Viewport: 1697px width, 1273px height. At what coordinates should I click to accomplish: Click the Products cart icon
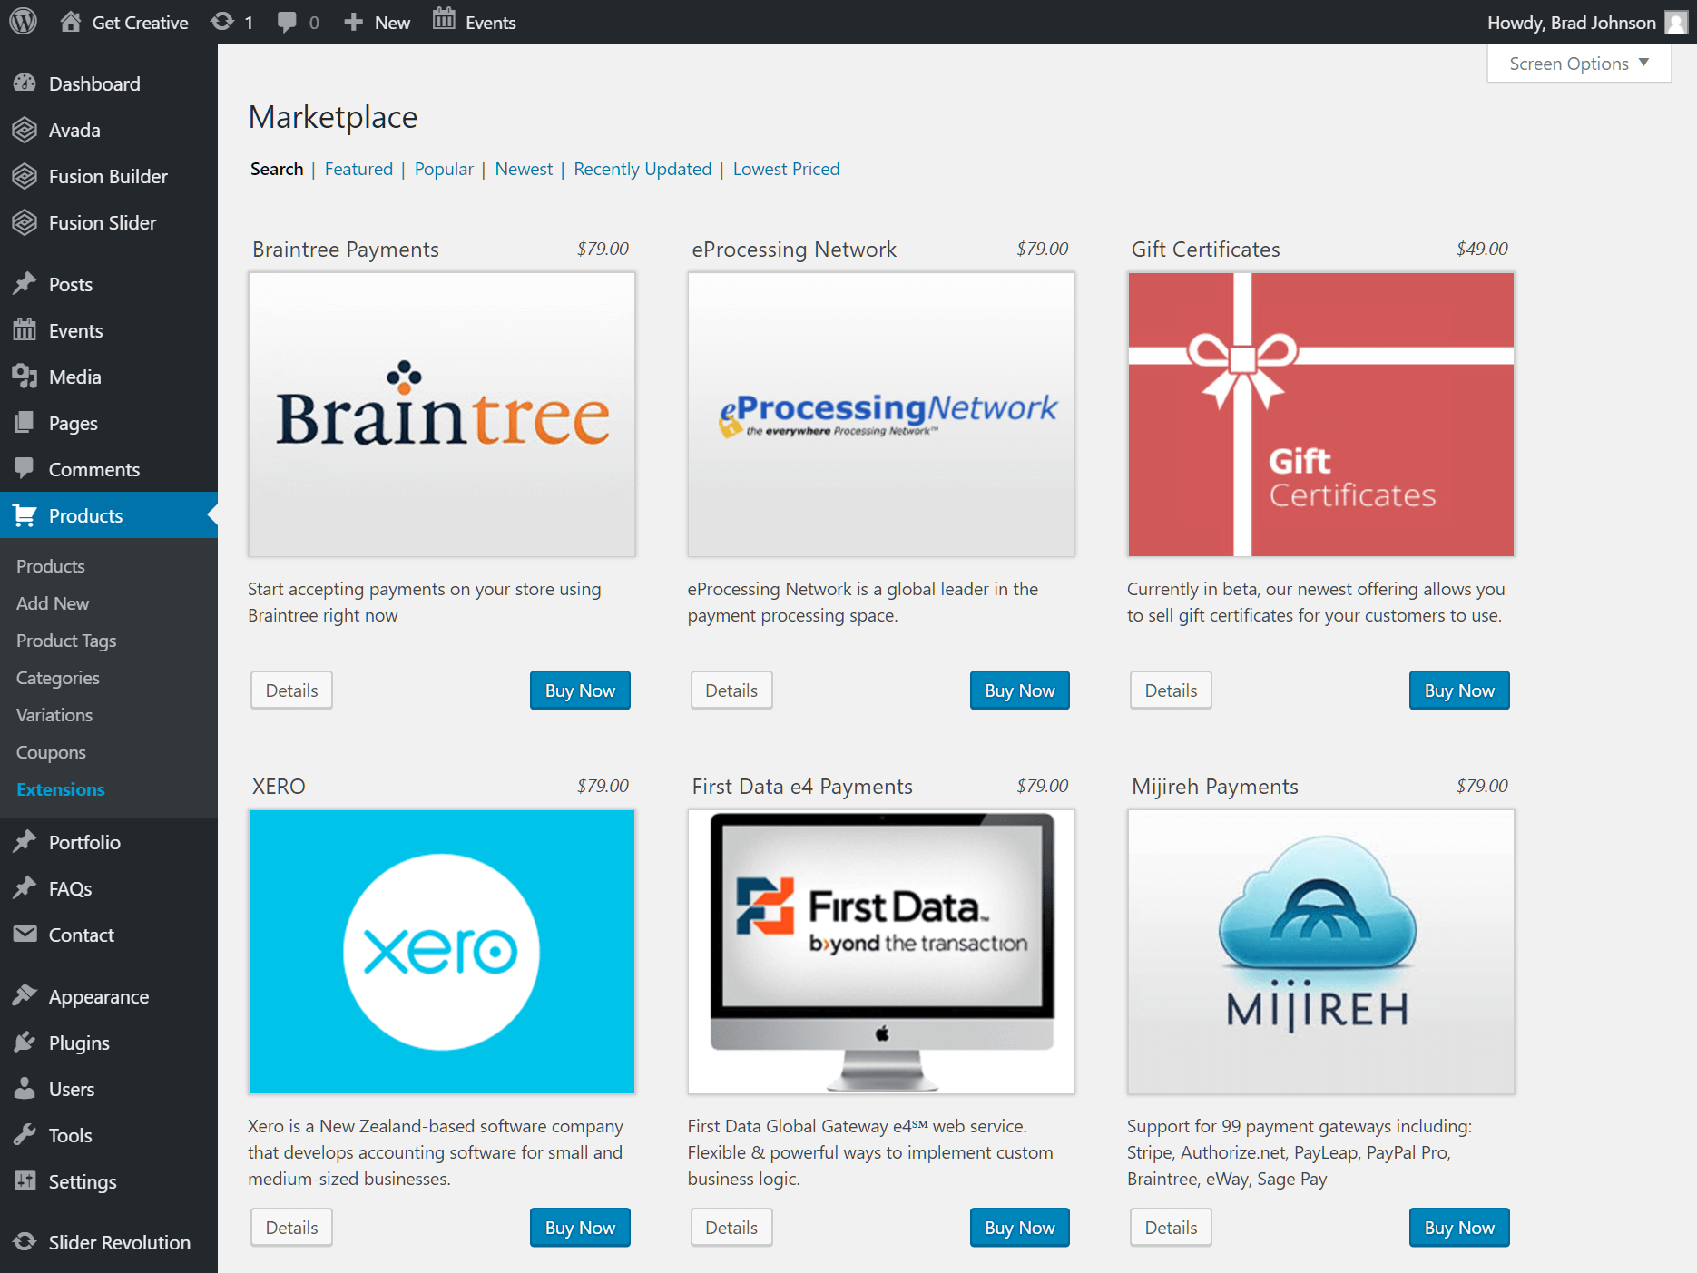pos(25,515)
